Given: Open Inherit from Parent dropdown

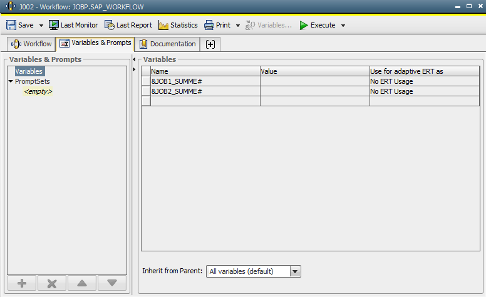Looking at the screenshot, I should click(x=296, y=271).
